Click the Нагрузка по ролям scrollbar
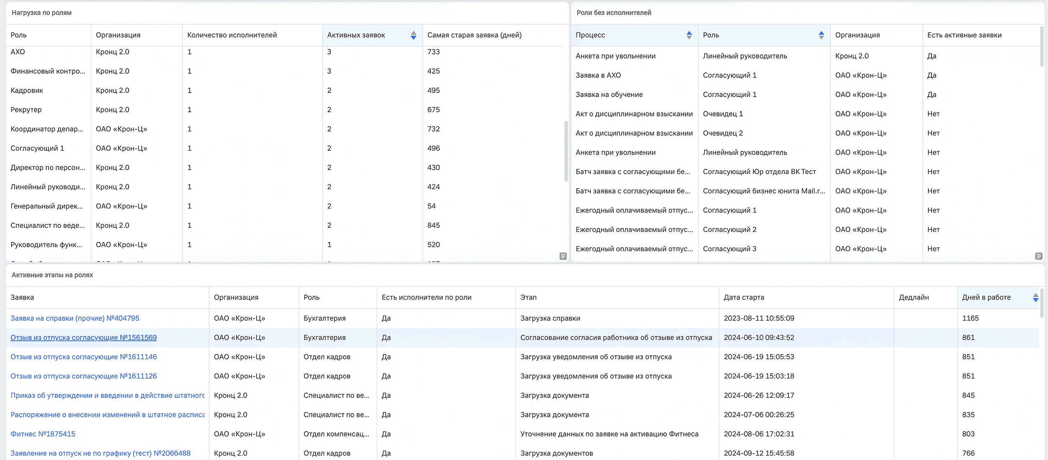1048x460 pixels. click(x=566, y=152)
